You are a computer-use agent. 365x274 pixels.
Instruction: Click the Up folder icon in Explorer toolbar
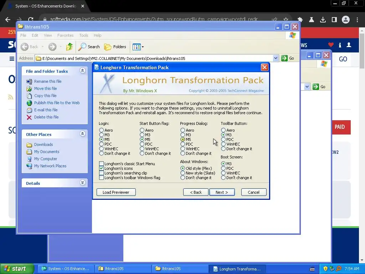69,47
